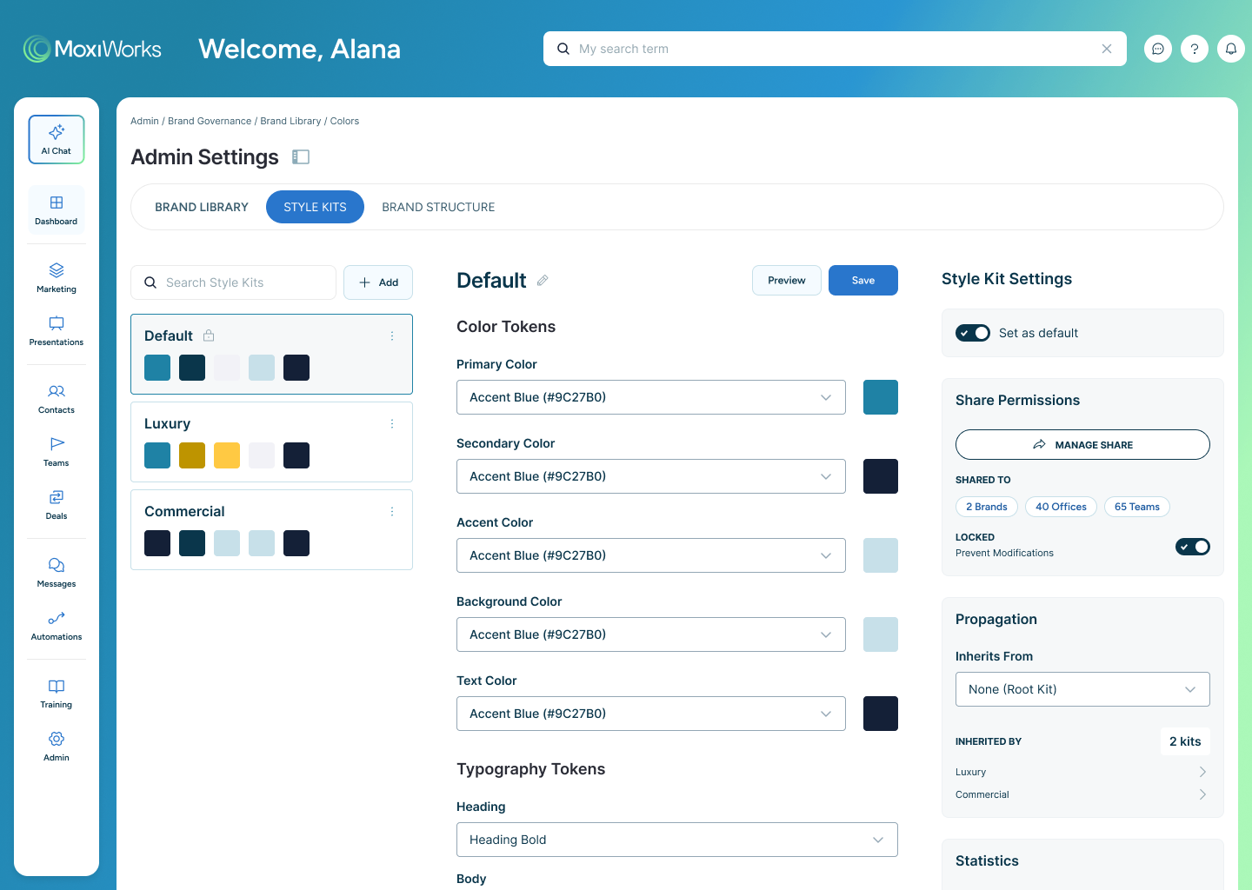The image size is (1252, 890).
Task: Open help question mark icon
Action: click(1195, 49)
